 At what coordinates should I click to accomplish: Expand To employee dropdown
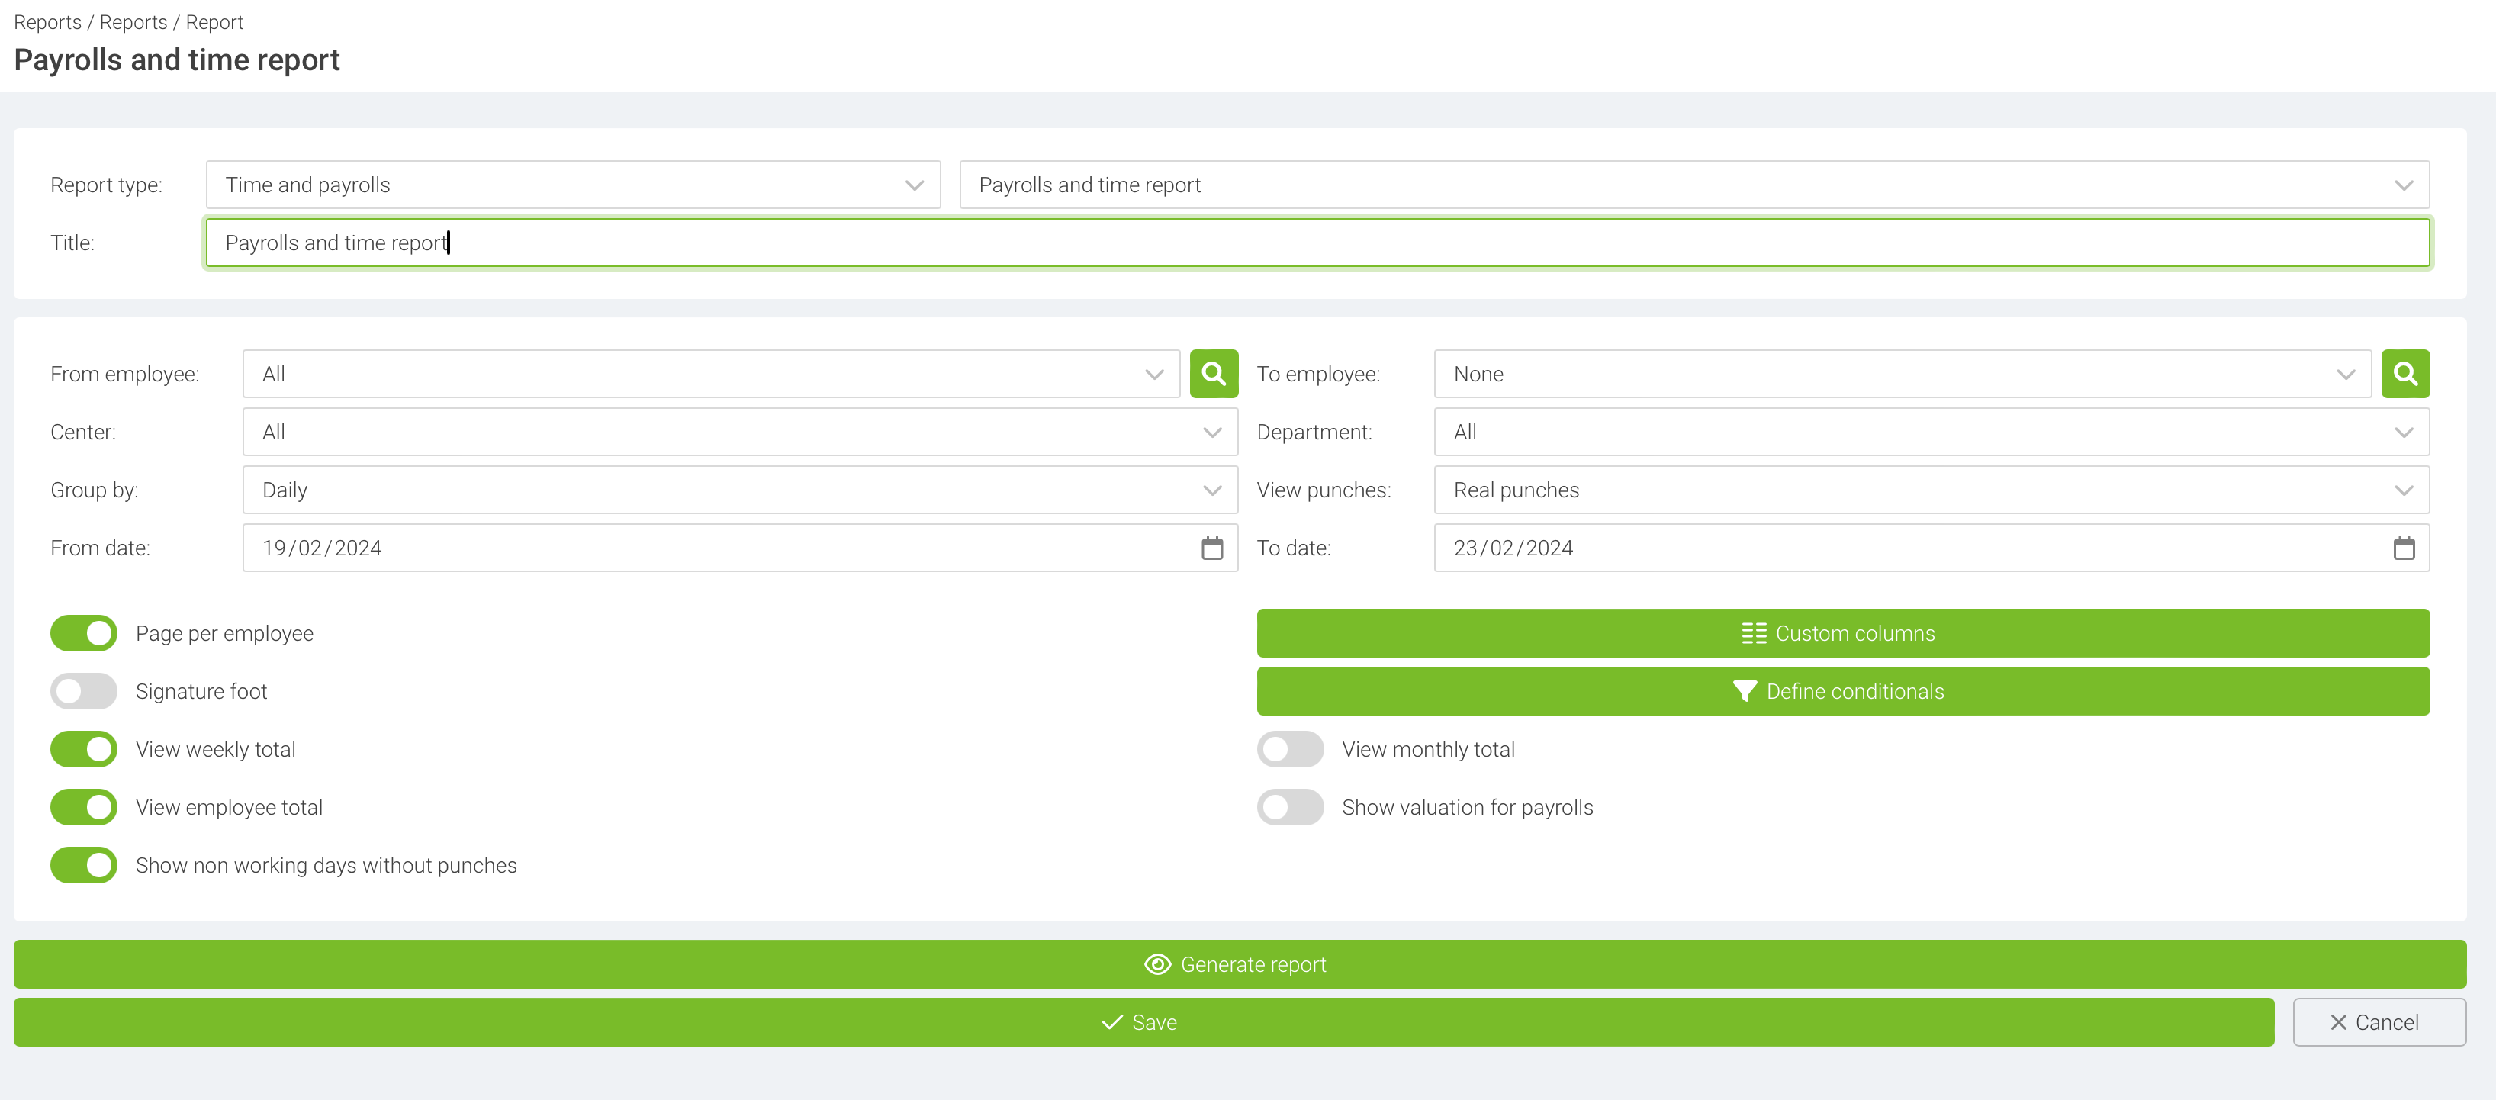[x=1902, y=374]
